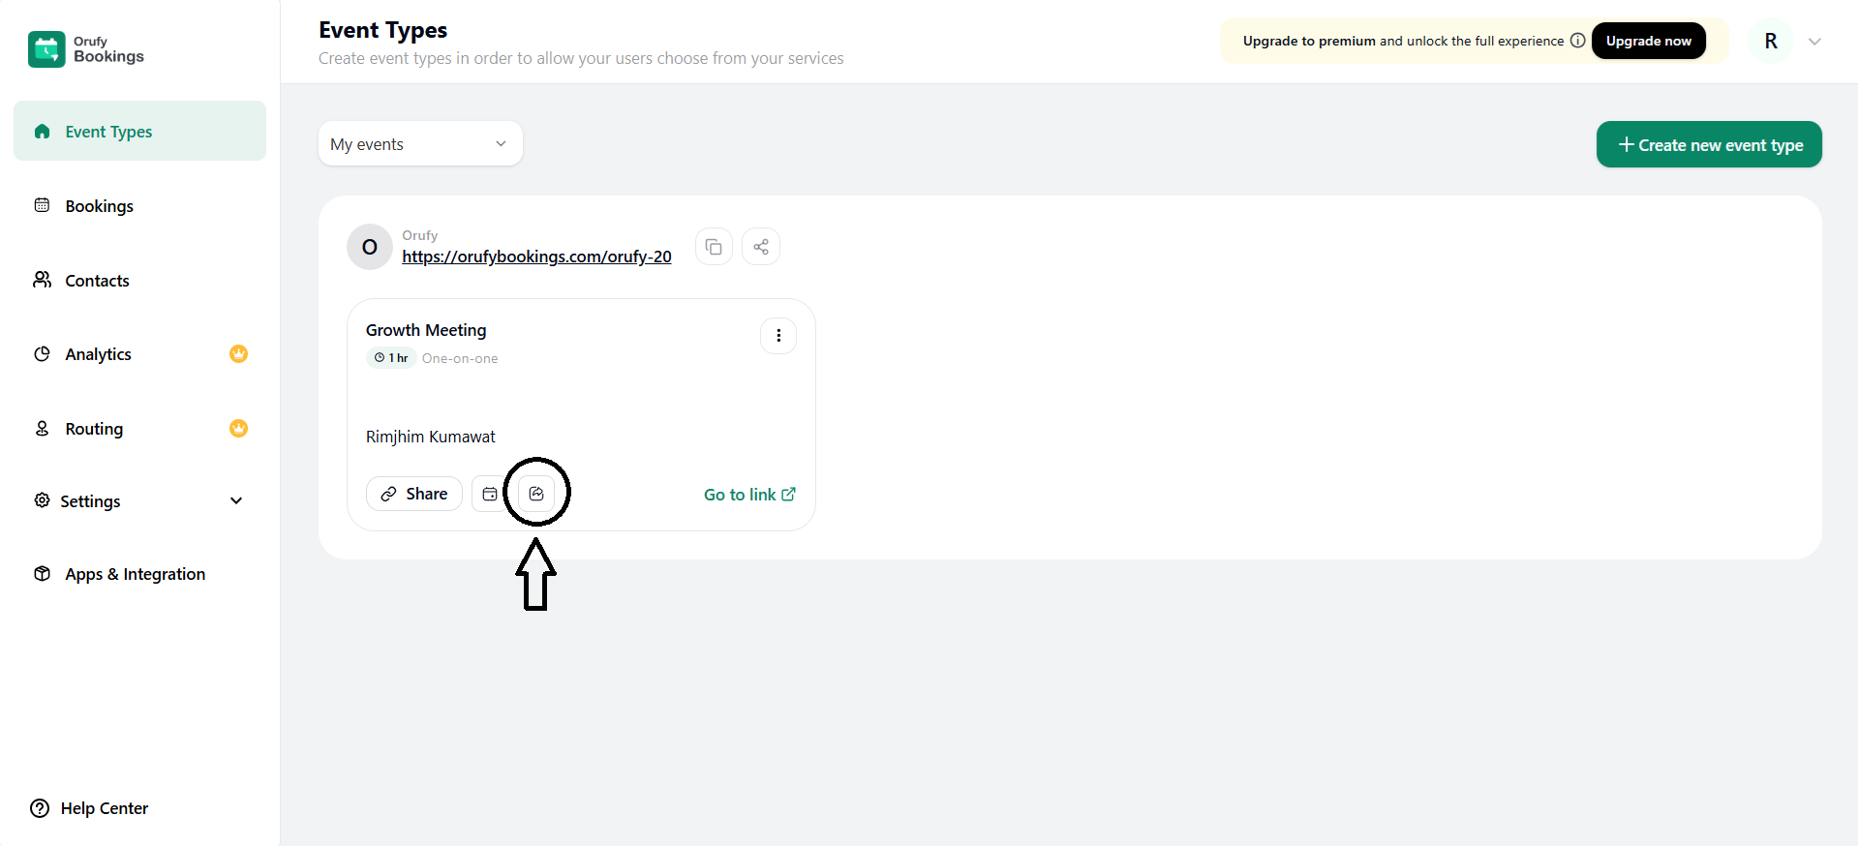Click the crown icon next to Routing

(238, 429)
